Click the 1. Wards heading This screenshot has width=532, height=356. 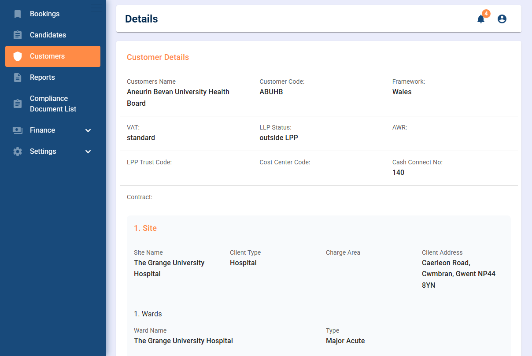pos(148,314)
